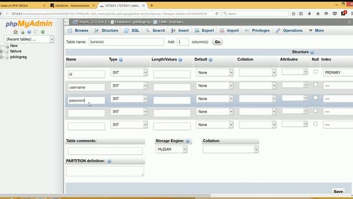This screenshot has height=199, width=353.
Task: Toggle Null checkbox for fifth empty row
Action: click(x=315, y=124)
